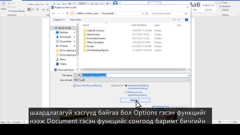Viewport: 240px width, 135px height.
Task: Select Microsoft Word in the navigation pane
Action: click(x=66, y=70)
